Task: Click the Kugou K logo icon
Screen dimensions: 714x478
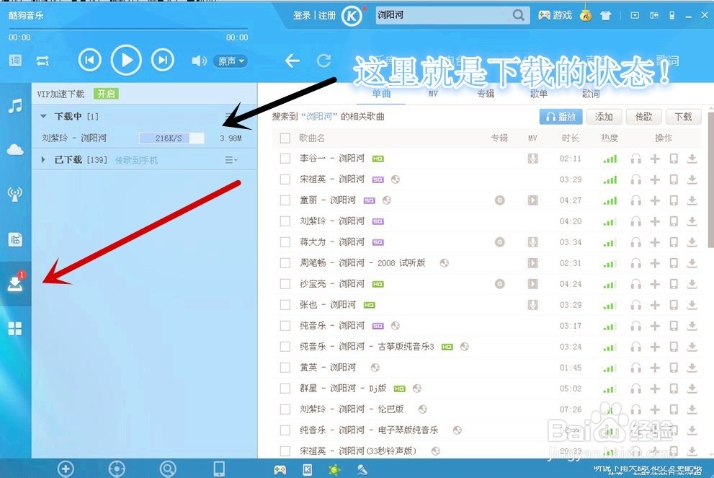Action: click(x=352, y=17)
